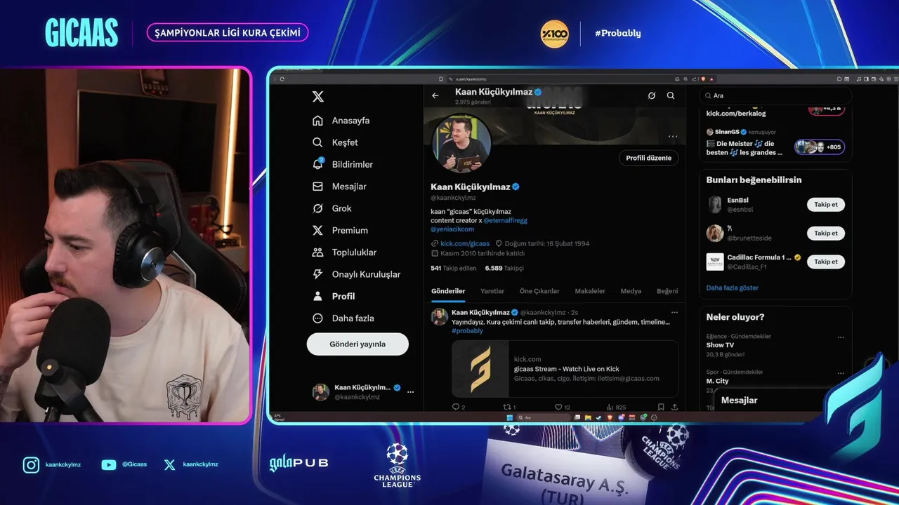This screenshot has width=899, height=505.
Task: Click the EsnBsl suggested account avatar
Action: click(715, 205)
